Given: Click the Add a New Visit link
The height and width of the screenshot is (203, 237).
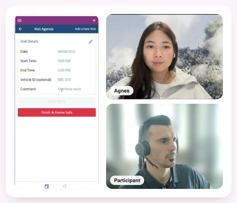Looking at the screenshot, I should 85,29.
